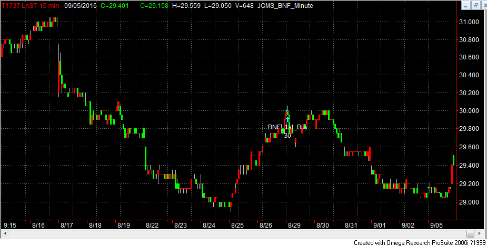Click the 29.200 price axis label
Screen dimensions: 487x246
(469, 184)
